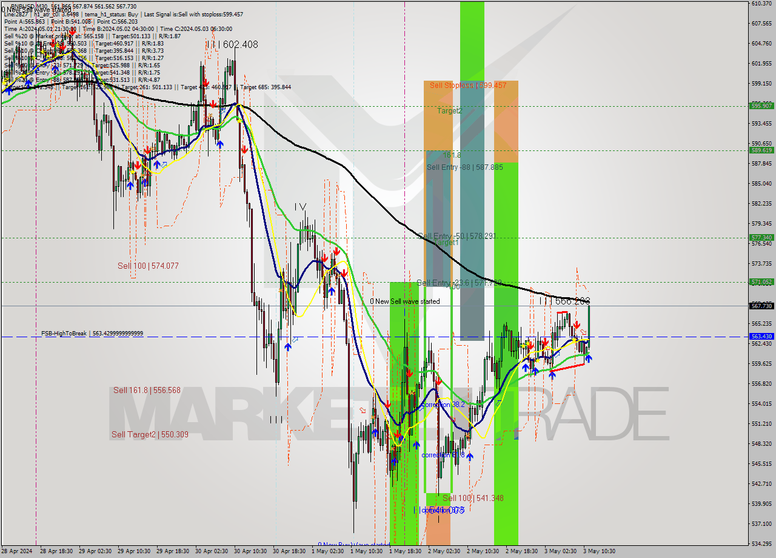This screenshot has height=558, width=776.
Task: Select the current price tag 567.730
Action: tap(761, 306)
